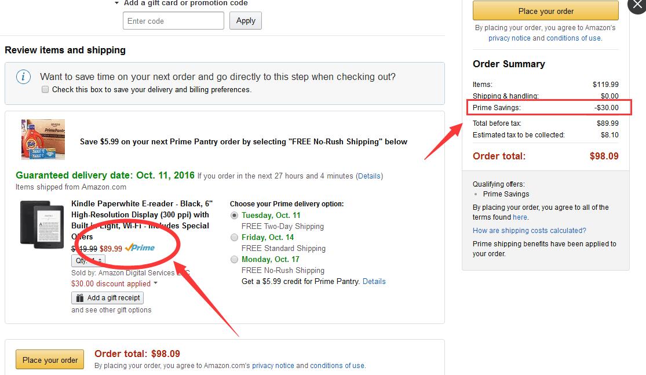Select Monday, Oct. 17 No-Rush Shipping option
Viewport: 646px width, 375px height.
(x=234, y=259)
